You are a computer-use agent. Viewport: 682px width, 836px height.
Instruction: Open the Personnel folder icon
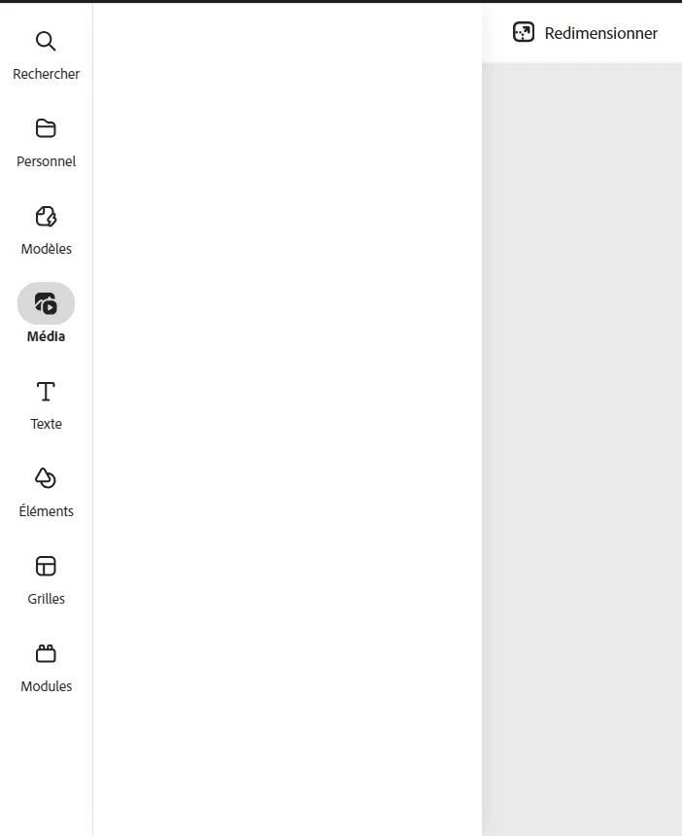click(46, 128)
